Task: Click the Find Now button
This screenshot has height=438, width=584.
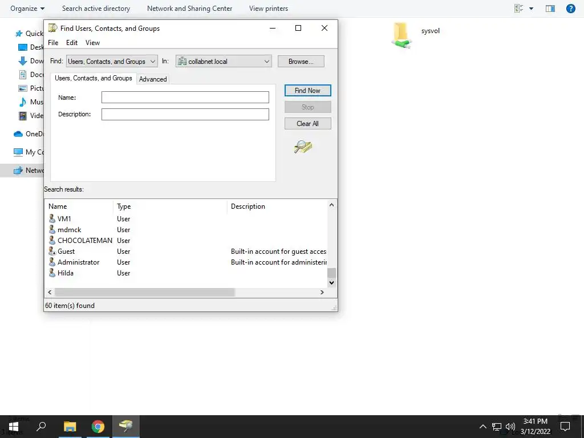Action: pyautogui.click(x=307, y=91)
